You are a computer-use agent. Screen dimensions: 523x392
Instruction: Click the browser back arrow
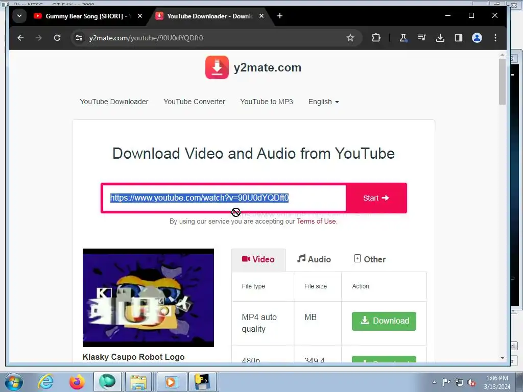click(x=20, y=38)
